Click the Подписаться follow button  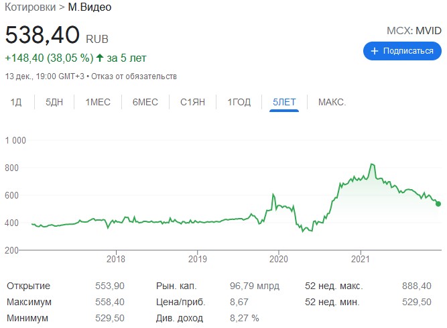402,51
